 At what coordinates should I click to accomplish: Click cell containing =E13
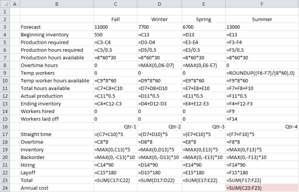click(262, 35)
